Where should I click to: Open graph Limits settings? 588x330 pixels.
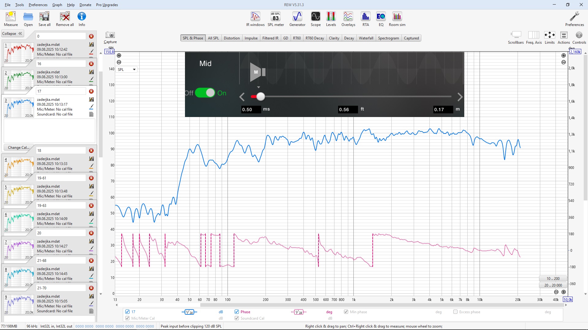(x=549, y=37)
